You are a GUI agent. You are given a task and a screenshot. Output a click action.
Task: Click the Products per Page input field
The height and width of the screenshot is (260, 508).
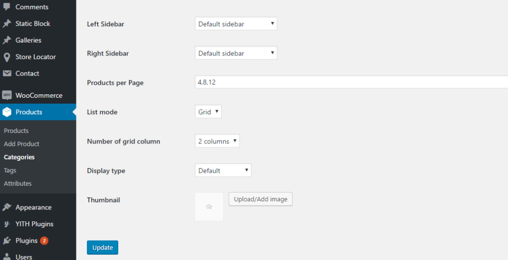(352, 82)
